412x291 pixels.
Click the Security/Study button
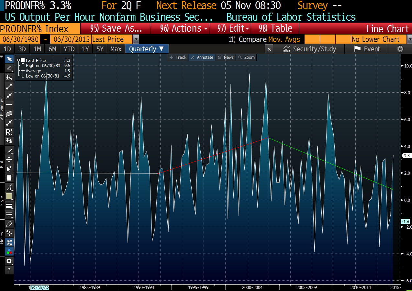point(310,49)
